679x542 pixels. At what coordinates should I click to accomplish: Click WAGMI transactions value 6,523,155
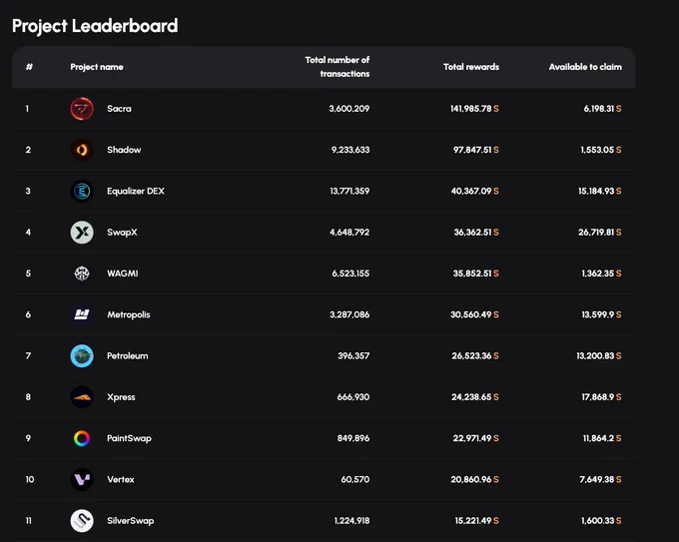(350, 273)
